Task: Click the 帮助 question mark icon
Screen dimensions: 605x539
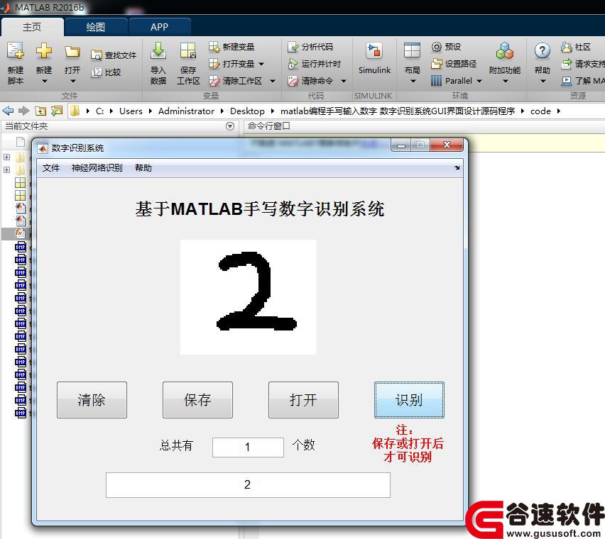Action: click(542, 50)
